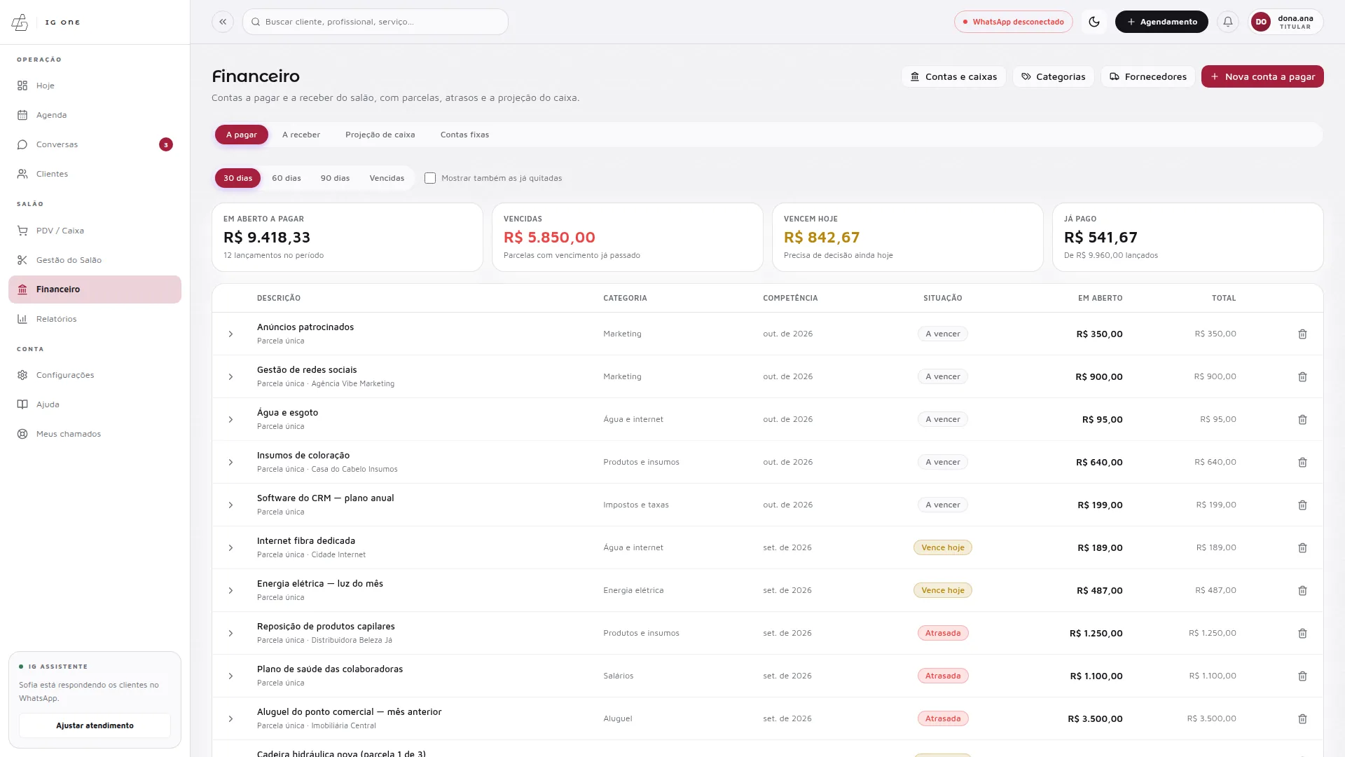Click the Em aberto column header
Viewport: 1345px width, 757px height.
tap(1100, 298)
